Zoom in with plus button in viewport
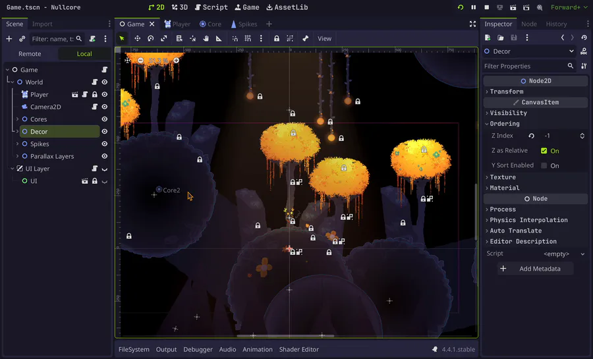593x359 pixels. coord(176,61)
